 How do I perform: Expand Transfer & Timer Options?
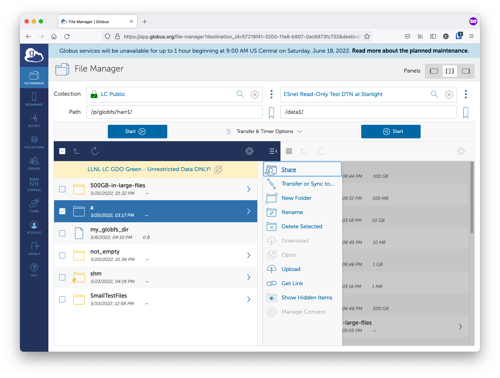[x=264, y=132]
